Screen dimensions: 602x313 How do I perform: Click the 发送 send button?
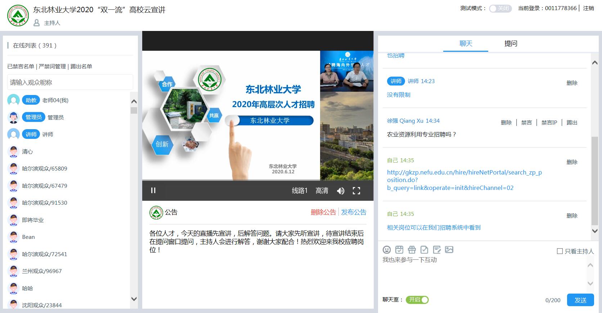point(580,300)
